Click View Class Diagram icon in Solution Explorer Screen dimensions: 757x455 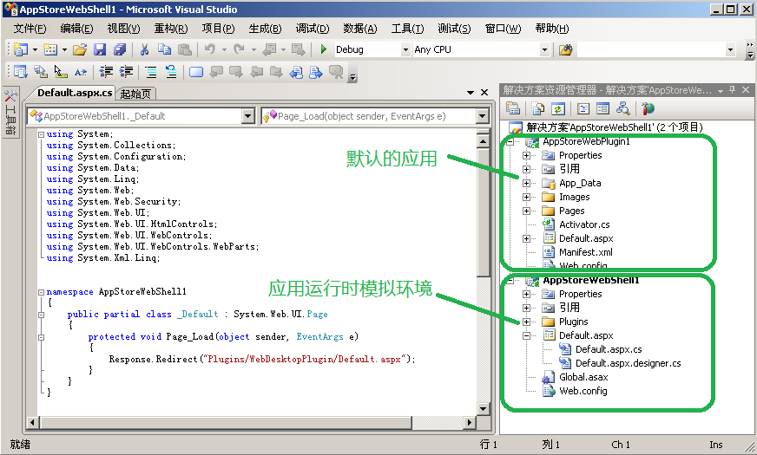point(622,108)
